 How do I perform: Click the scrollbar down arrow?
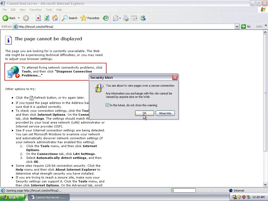265,185
